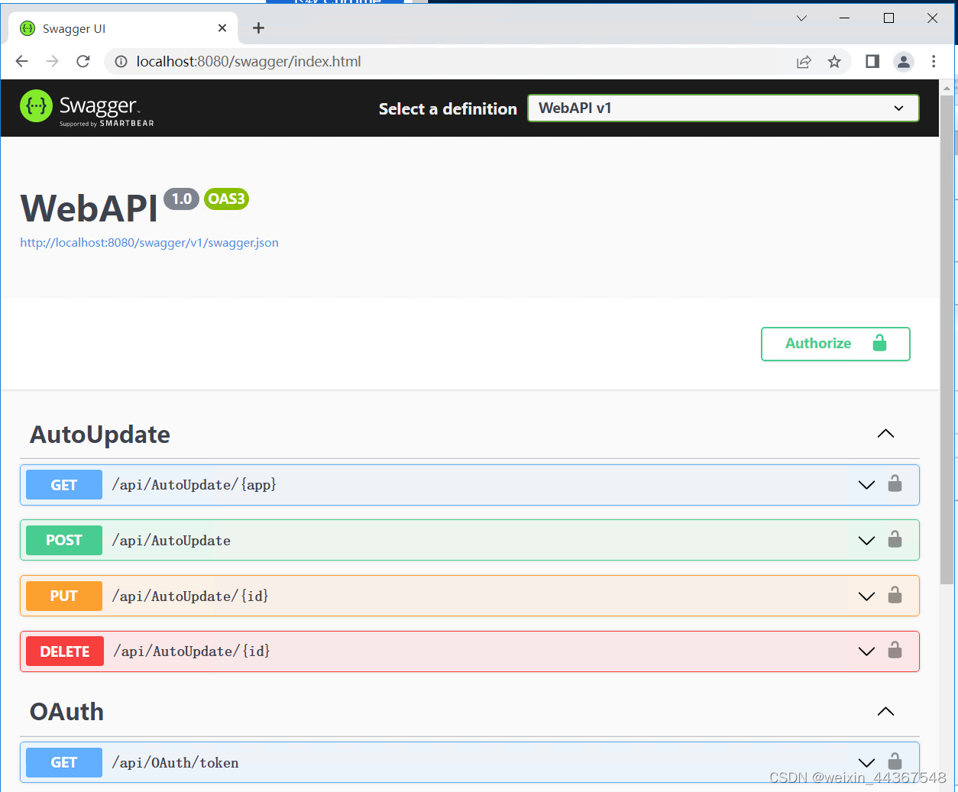Click the Select a definition label
958x792 pixels.
pyautogui.click(x=448, y=108)
